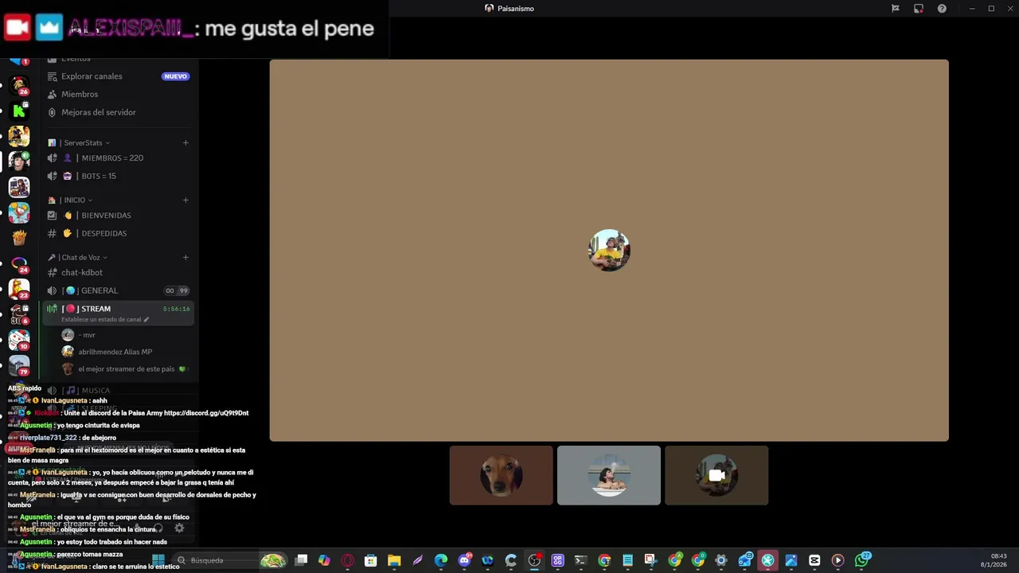This screenshot has width=1019, height=573.
Task: Open the green K server icon
Action: (19, 110)
